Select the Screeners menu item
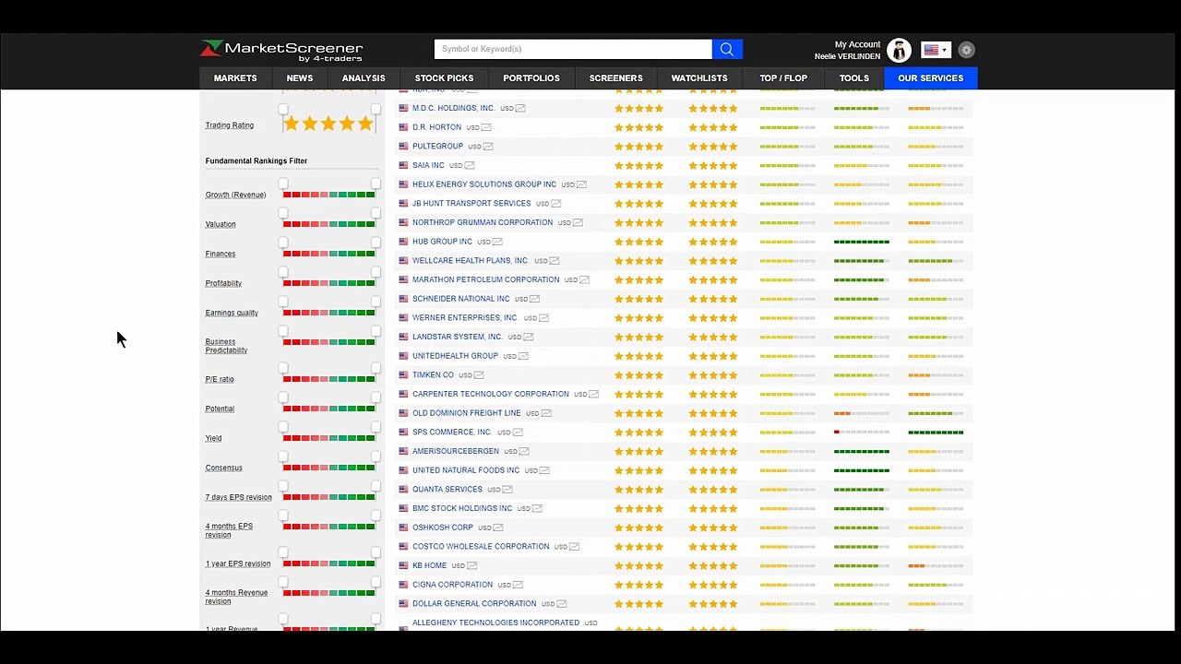 click(x=615, y=78)
